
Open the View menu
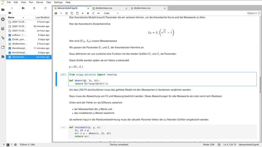point(23,2)
